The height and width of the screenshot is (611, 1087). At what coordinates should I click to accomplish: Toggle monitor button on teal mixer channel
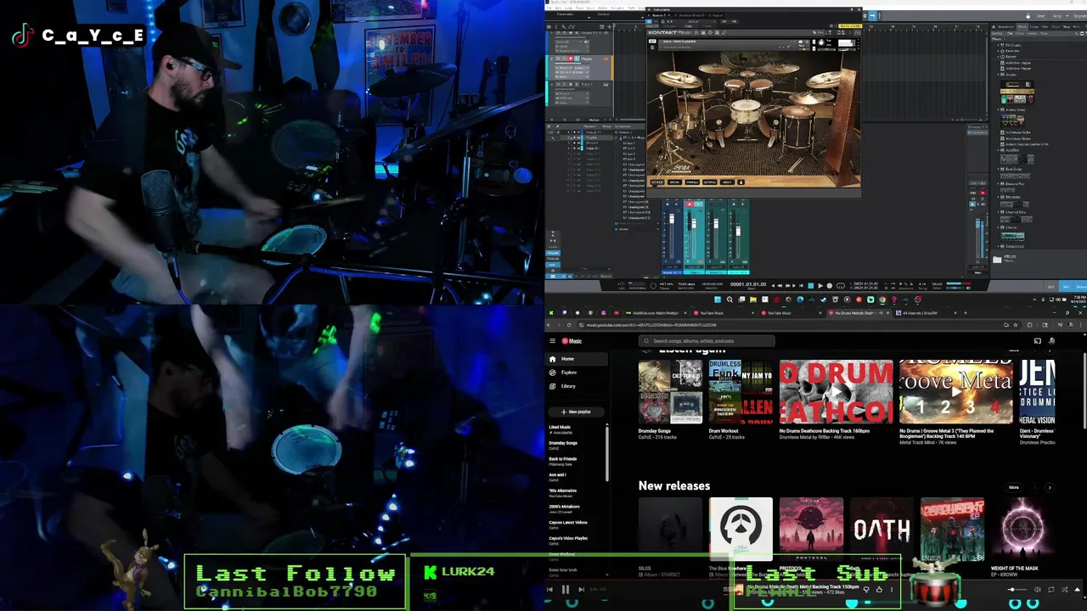click(x=699, y=205)
